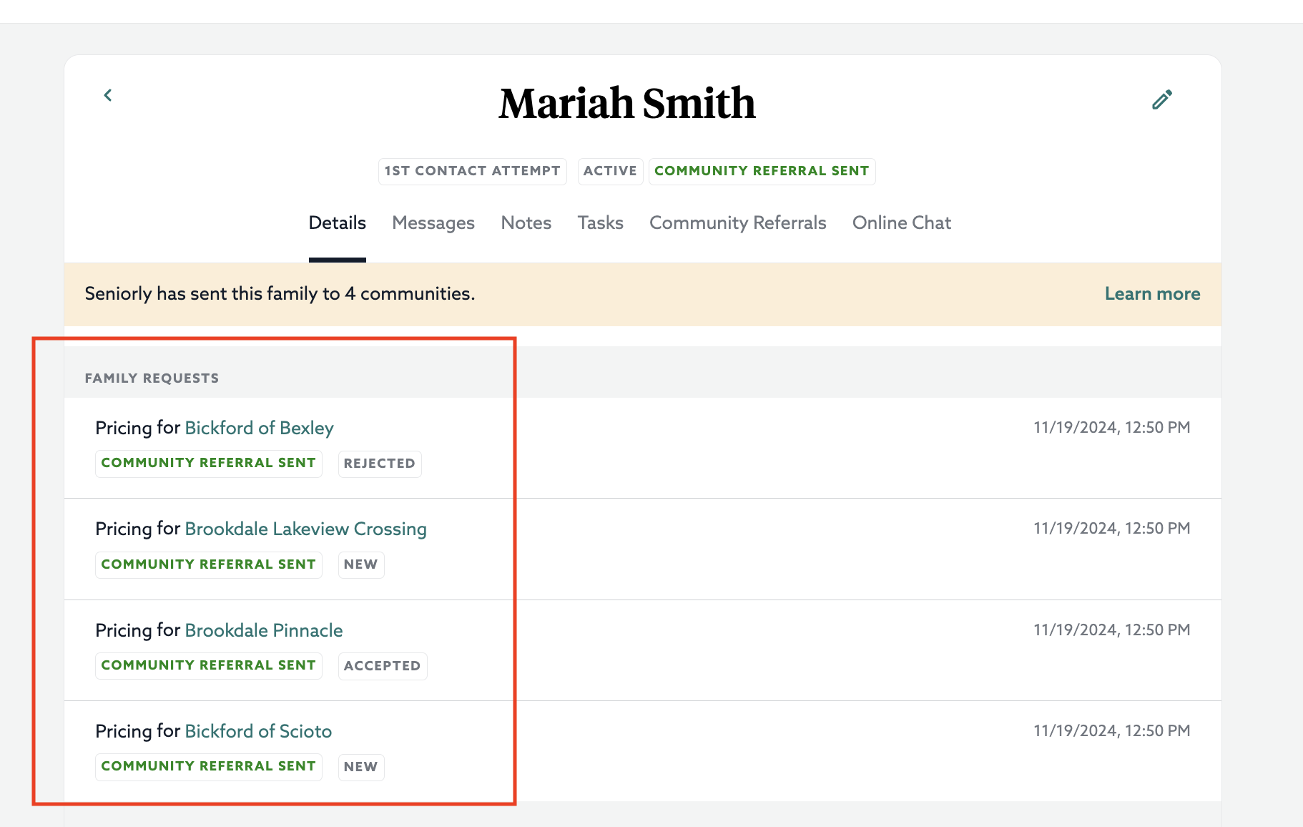Open the Bickford of Bexley link
Viewport: 1303px width, 827px height.
pos(260,428)
